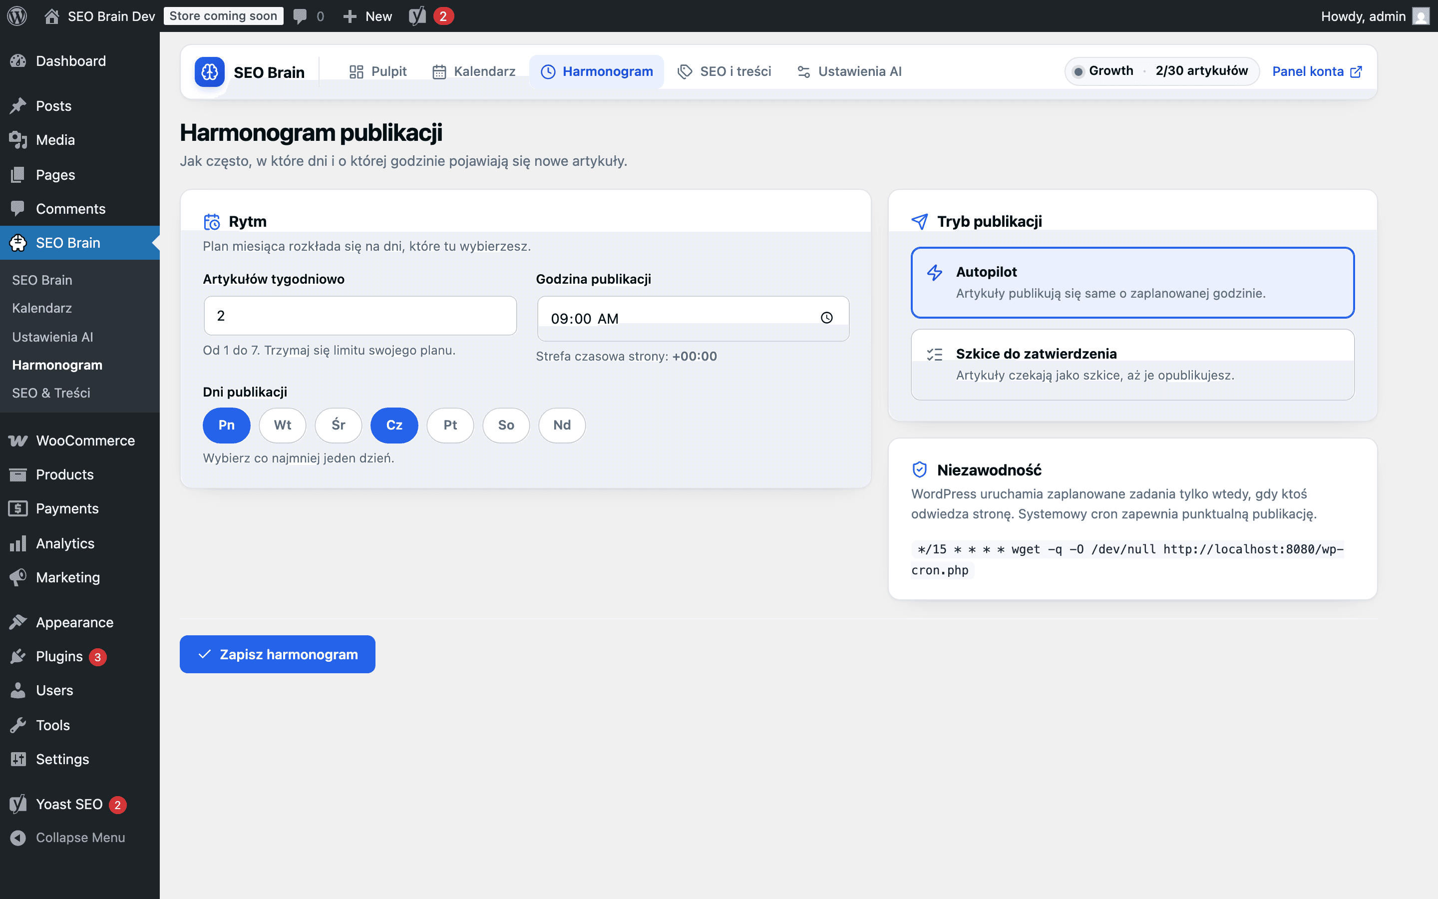Screen dimensions: 1438x899
Task: Click the Appearance brush icon
Action: pyautogui.click(x=18, y=622)
